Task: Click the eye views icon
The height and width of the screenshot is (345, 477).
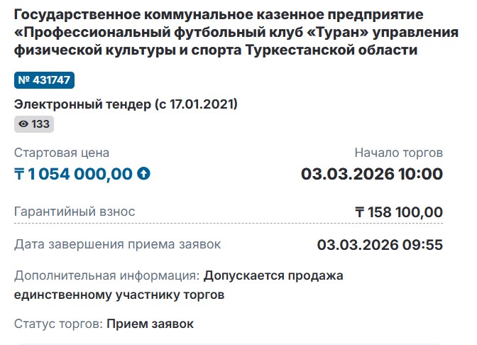Action: click(23, 124)
